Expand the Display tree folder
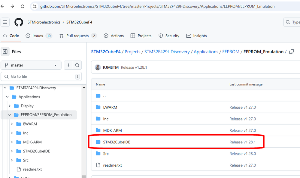 (10, 106)
